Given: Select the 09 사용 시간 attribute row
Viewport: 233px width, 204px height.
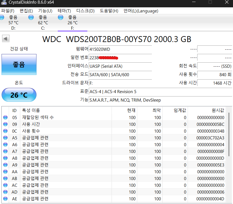Looking at the screenshot, I should click(114, 124).
